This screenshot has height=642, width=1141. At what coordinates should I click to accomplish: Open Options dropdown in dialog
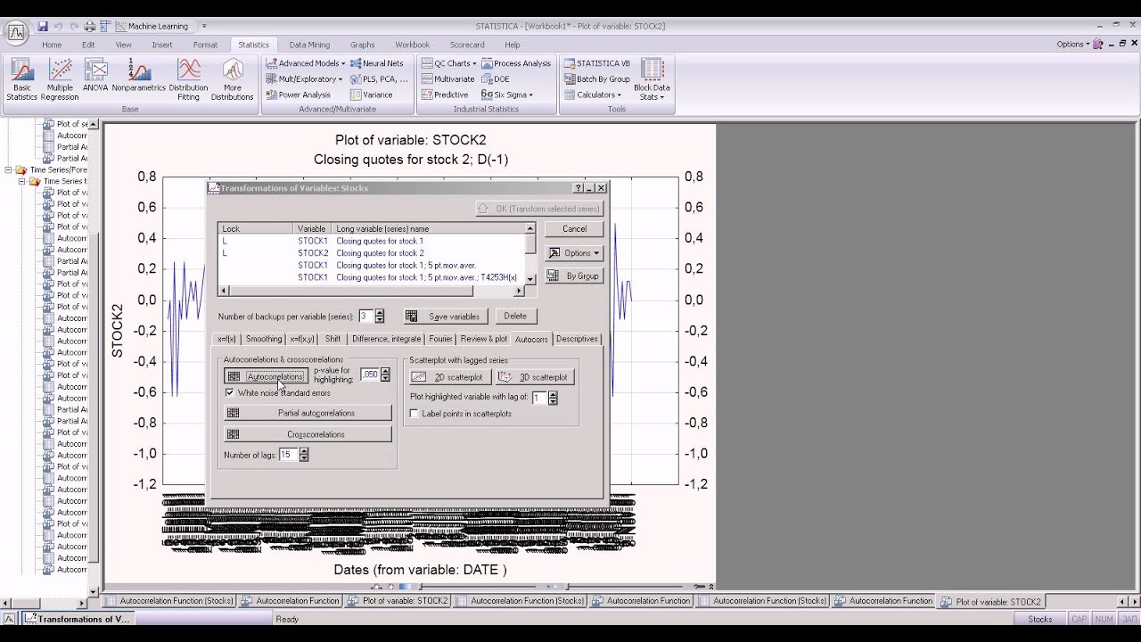pos(574,253)
